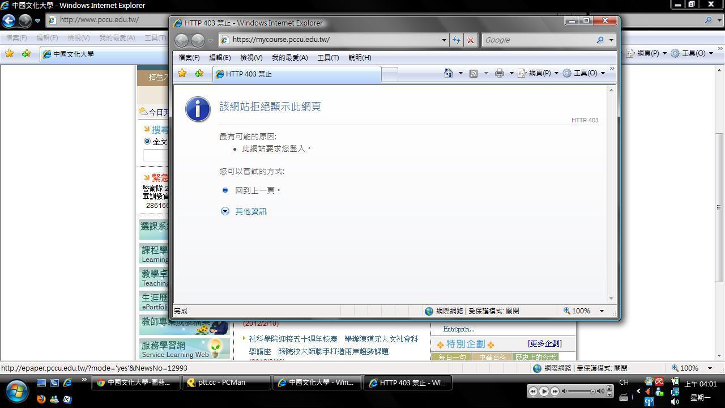Viewport: 725px width, 408px height.
Task: Open the 我的最愛(A) menu in the HTTP 403 window
Action: 289,57
